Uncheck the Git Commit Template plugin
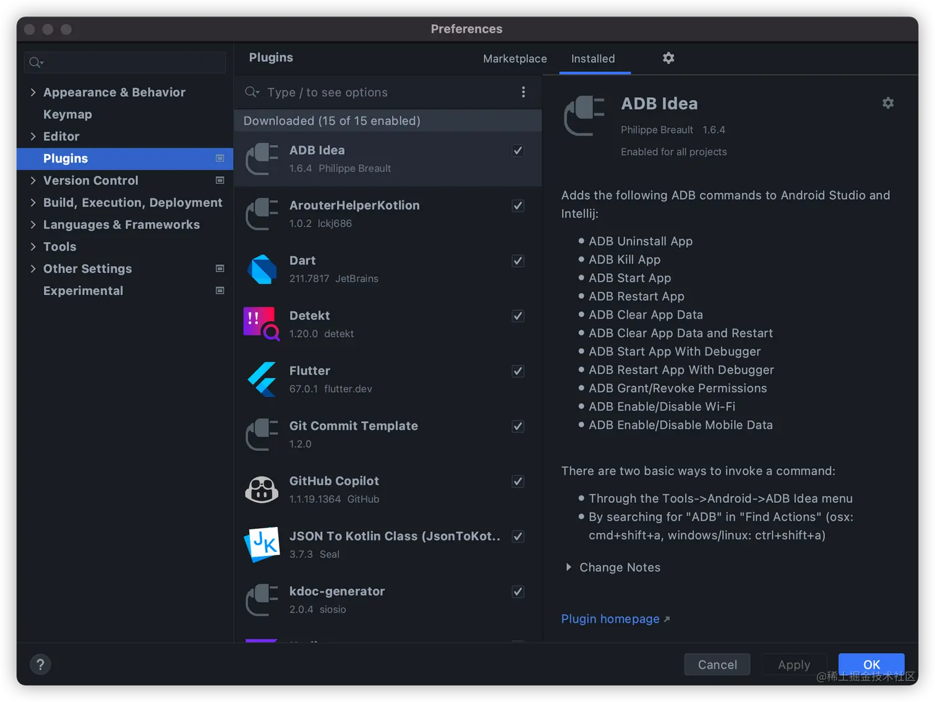935x702 pixels. click(x=518, y=426)
